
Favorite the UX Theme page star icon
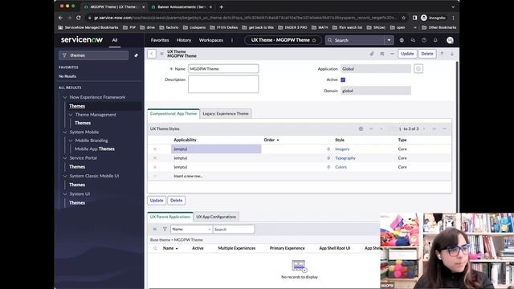tap(314, 40)
